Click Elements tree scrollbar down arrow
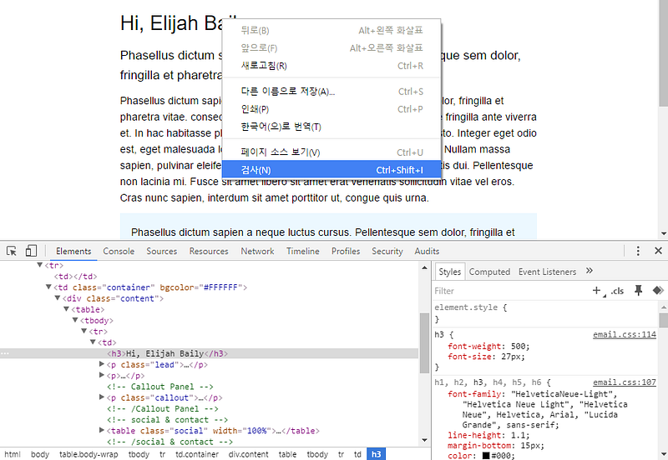 tap(424, 440)
